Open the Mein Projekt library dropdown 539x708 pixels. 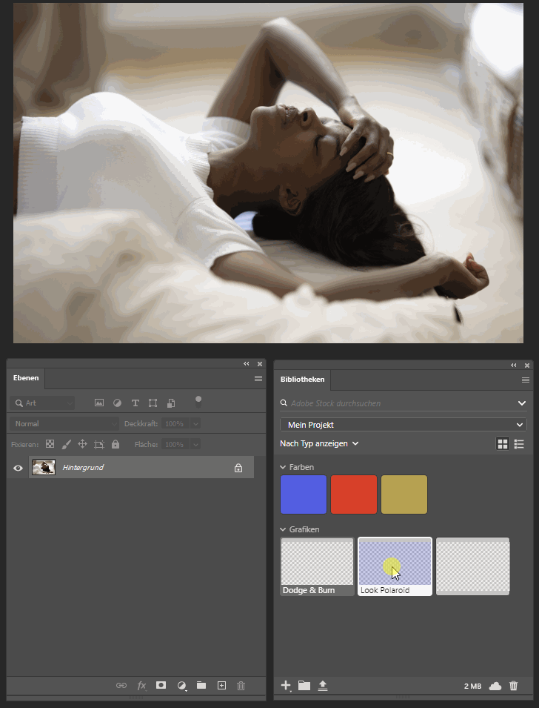coord(403,425)
